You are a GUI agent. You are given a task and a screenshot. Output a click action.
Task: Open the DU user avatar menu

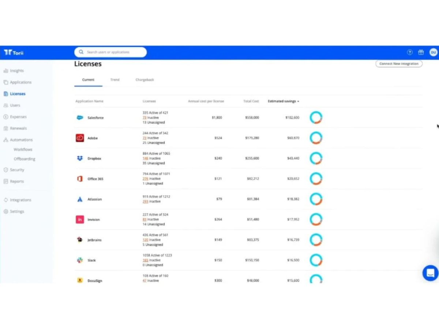pos(433,52)
